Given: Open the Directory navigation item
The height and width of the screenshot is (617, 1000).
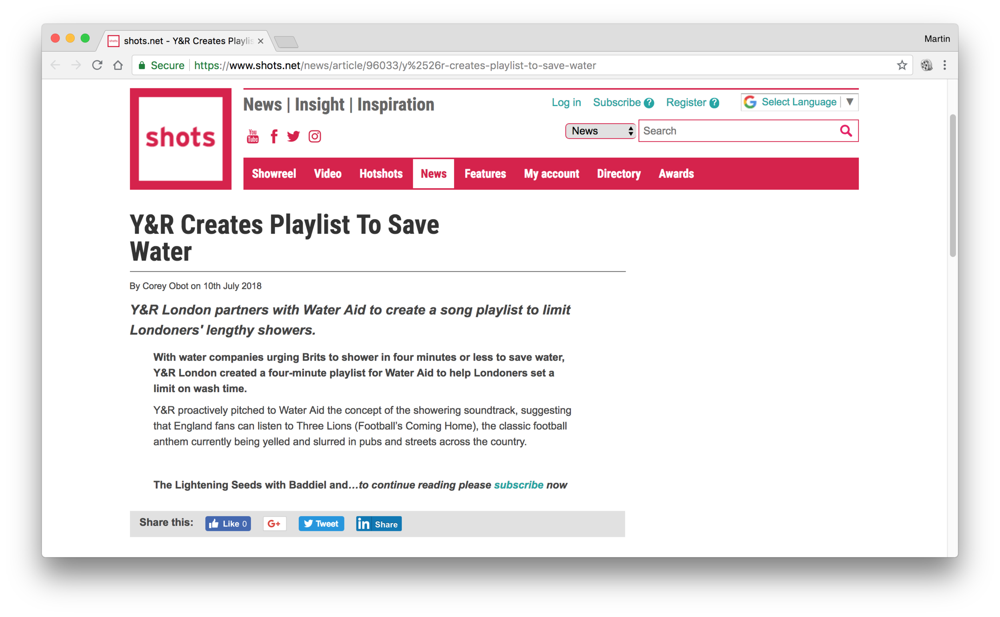Looking at the screenshot, I should point(619,174).
